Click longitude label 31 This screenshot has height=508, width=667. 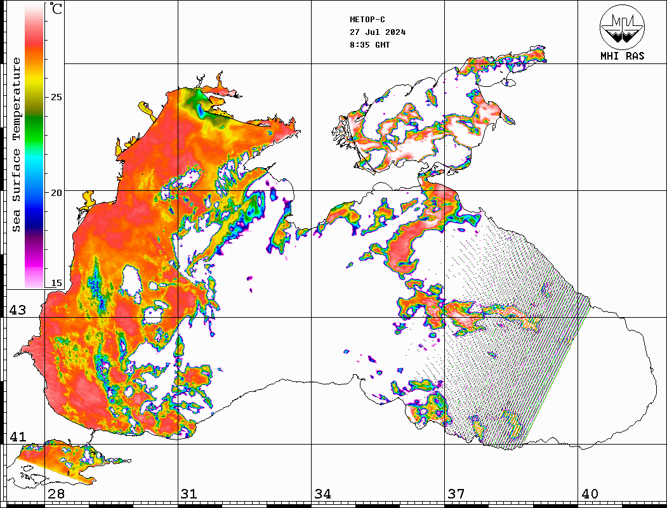pos(189,494)
